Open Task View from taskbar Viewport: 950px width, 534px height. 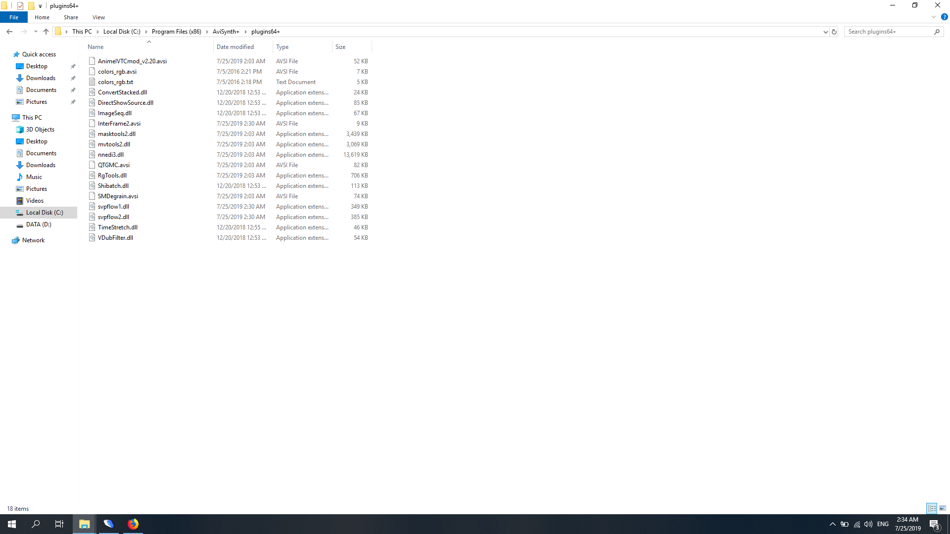[x=59, y=524]
